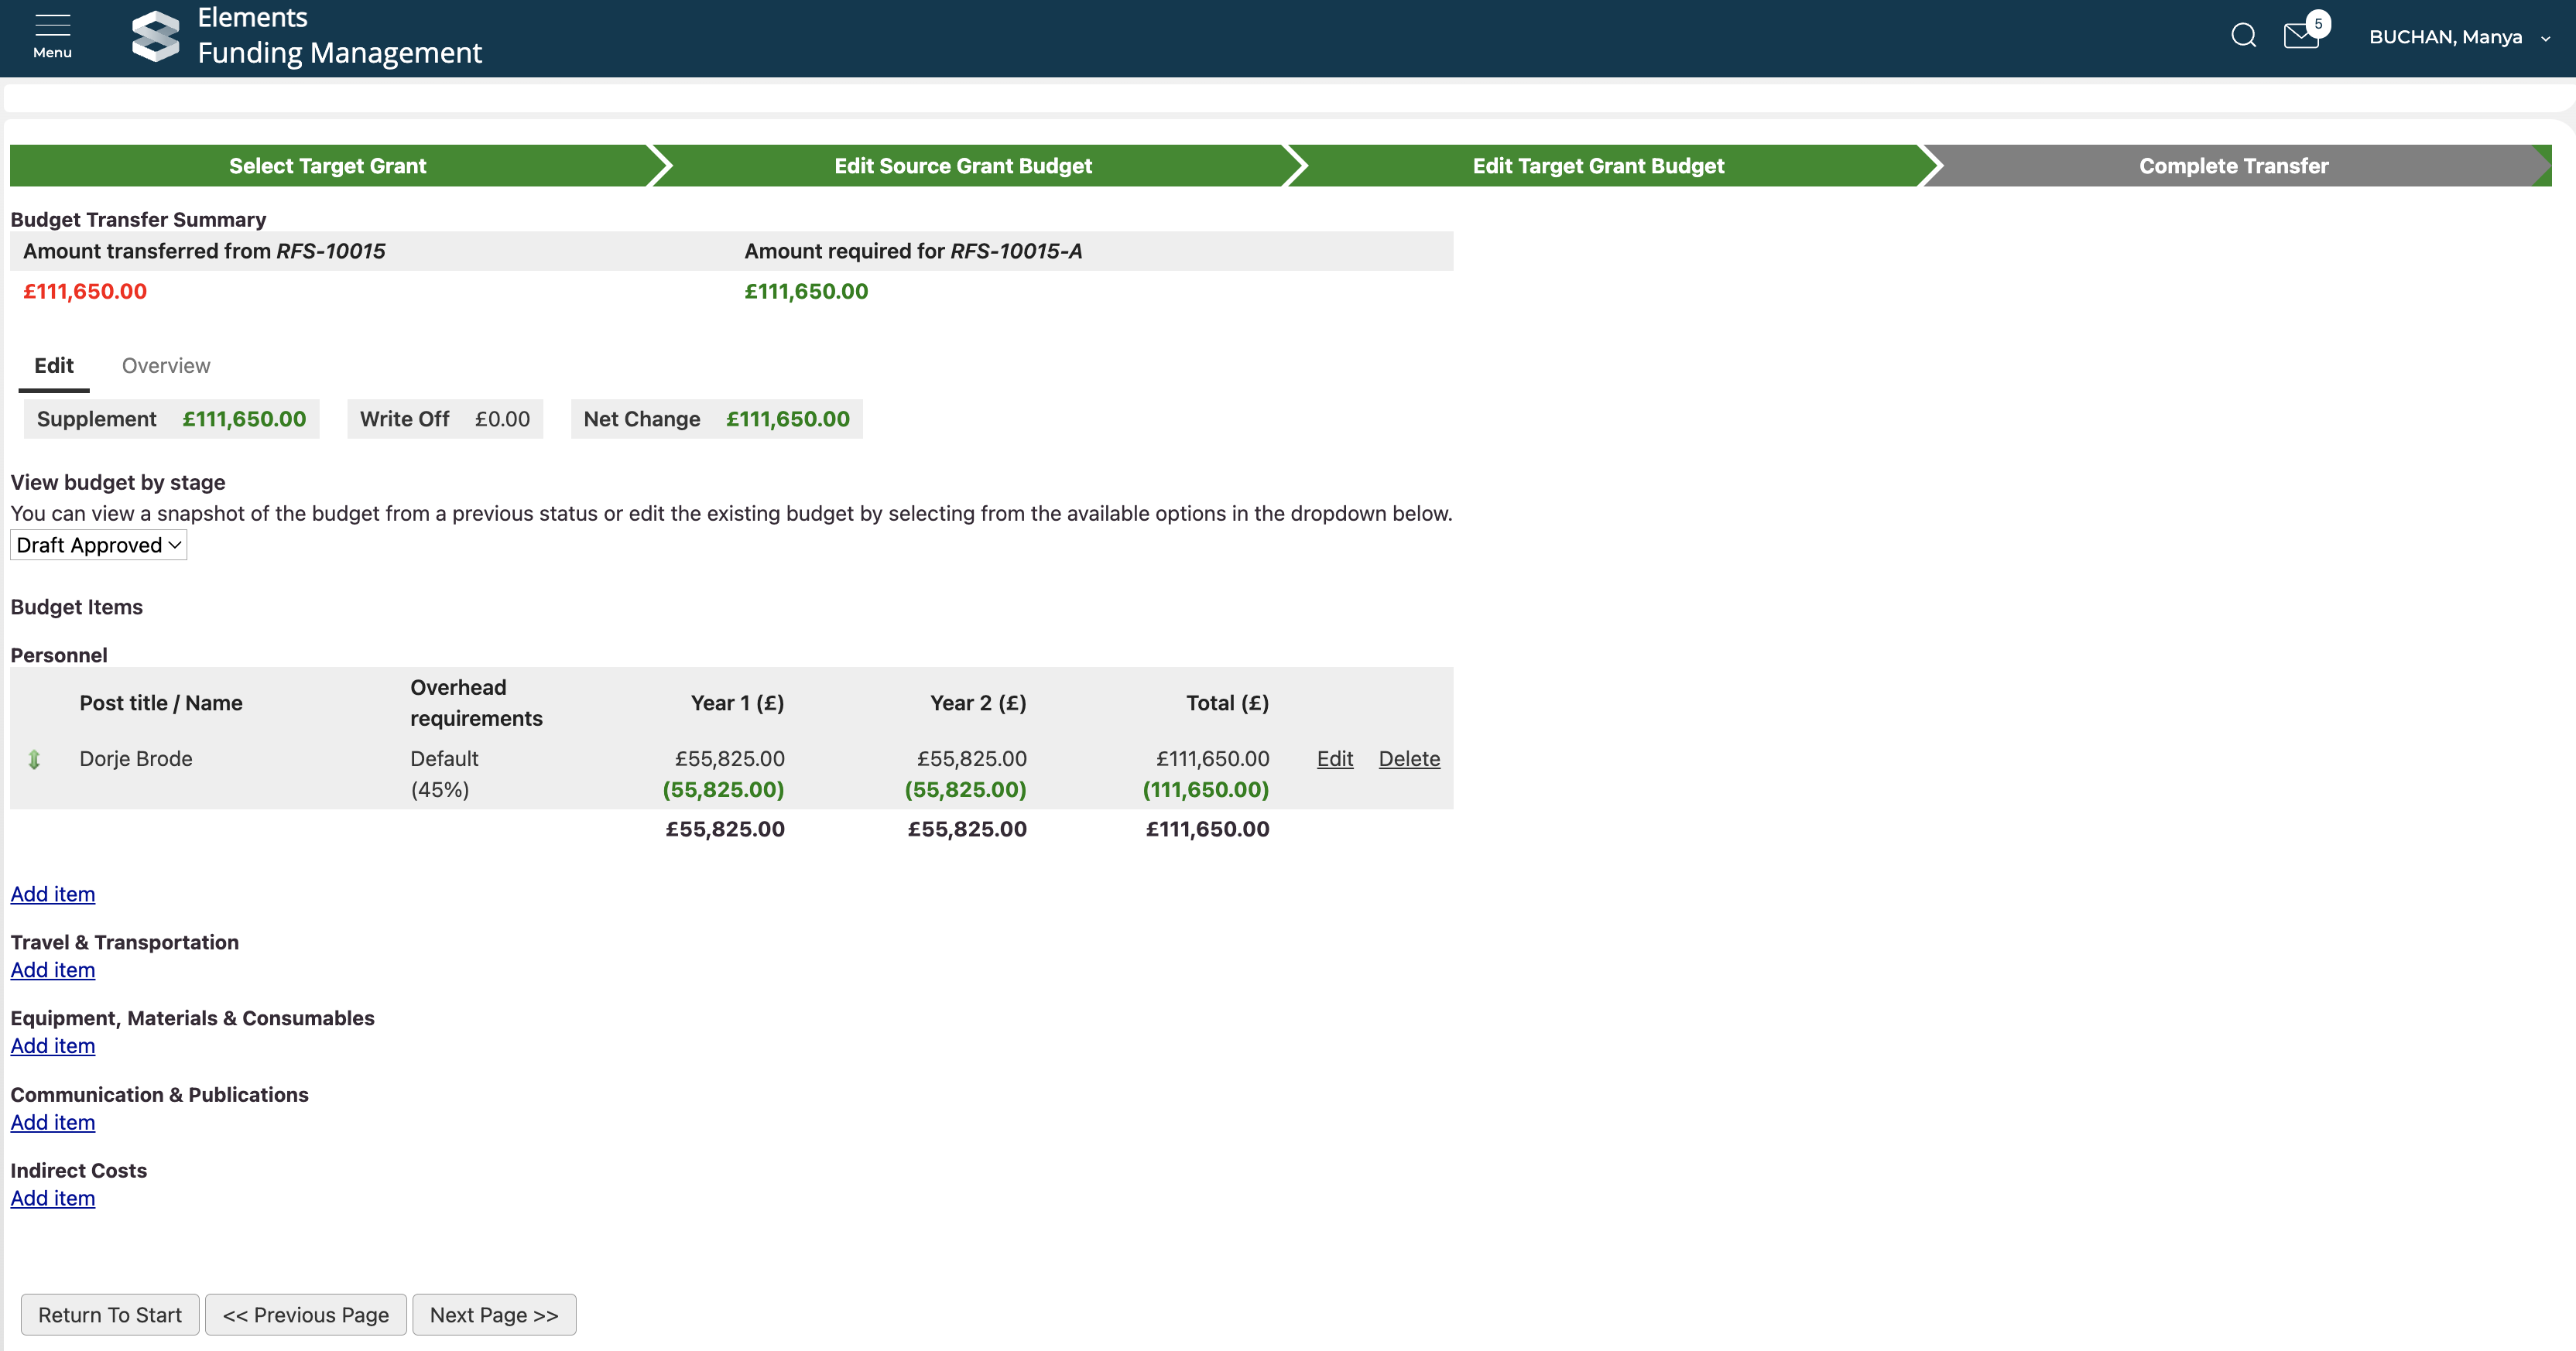Open the search magnifier icon

(2243, 36)
